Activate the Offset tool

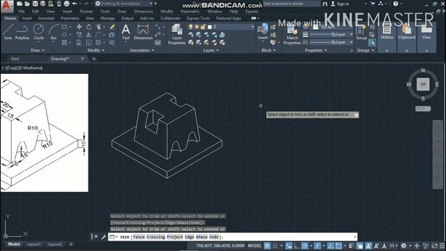point(111,43)
